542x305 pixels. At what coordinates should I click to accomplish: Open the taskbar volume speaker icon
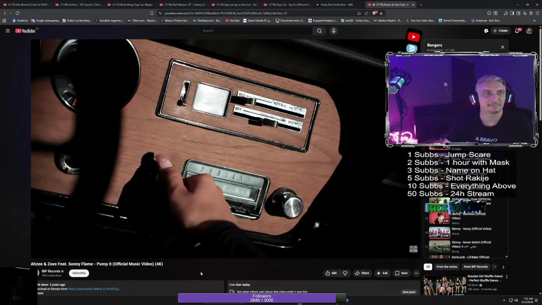coord(516,300)
